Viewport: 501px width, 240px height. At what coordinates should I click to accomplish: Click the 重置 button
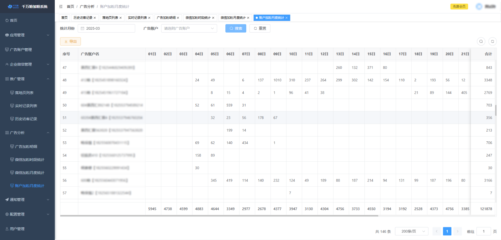(x=260, y=28)
